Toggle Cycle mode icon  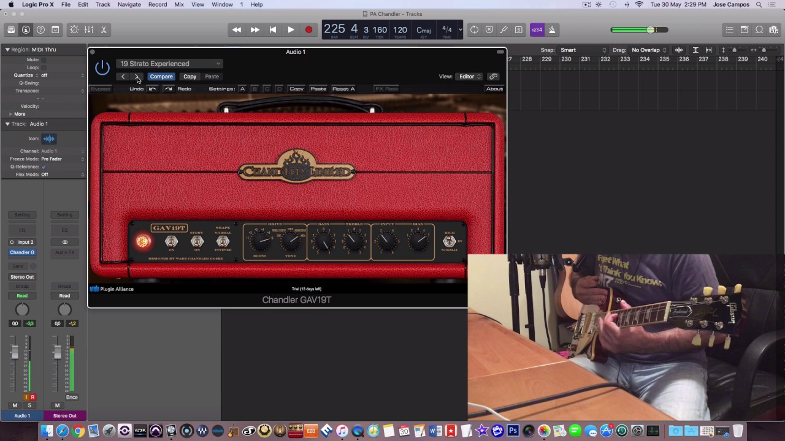[474, 29]
